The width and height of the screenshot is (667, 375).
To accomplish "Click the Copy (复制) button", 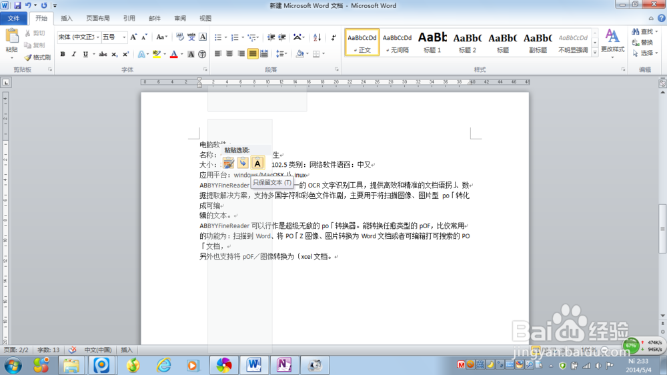I will 35,45.
